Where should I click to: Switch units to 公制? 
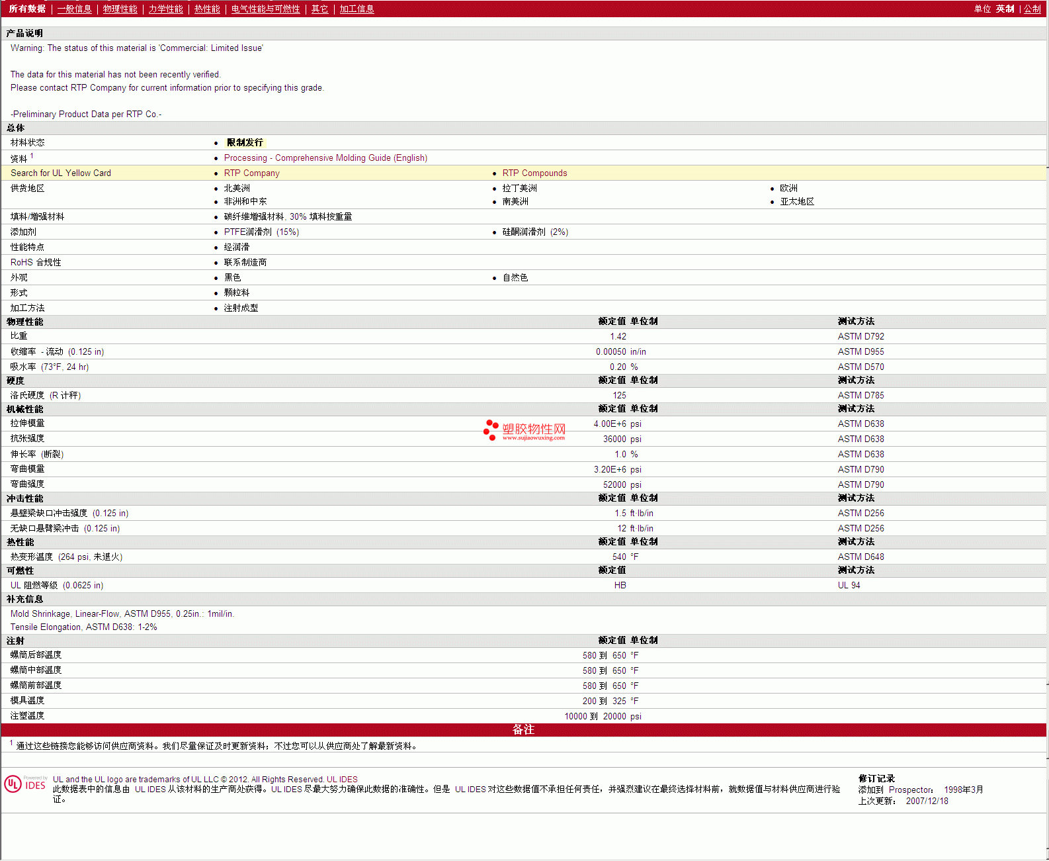pyautogui.click(x=1032, y=9)
